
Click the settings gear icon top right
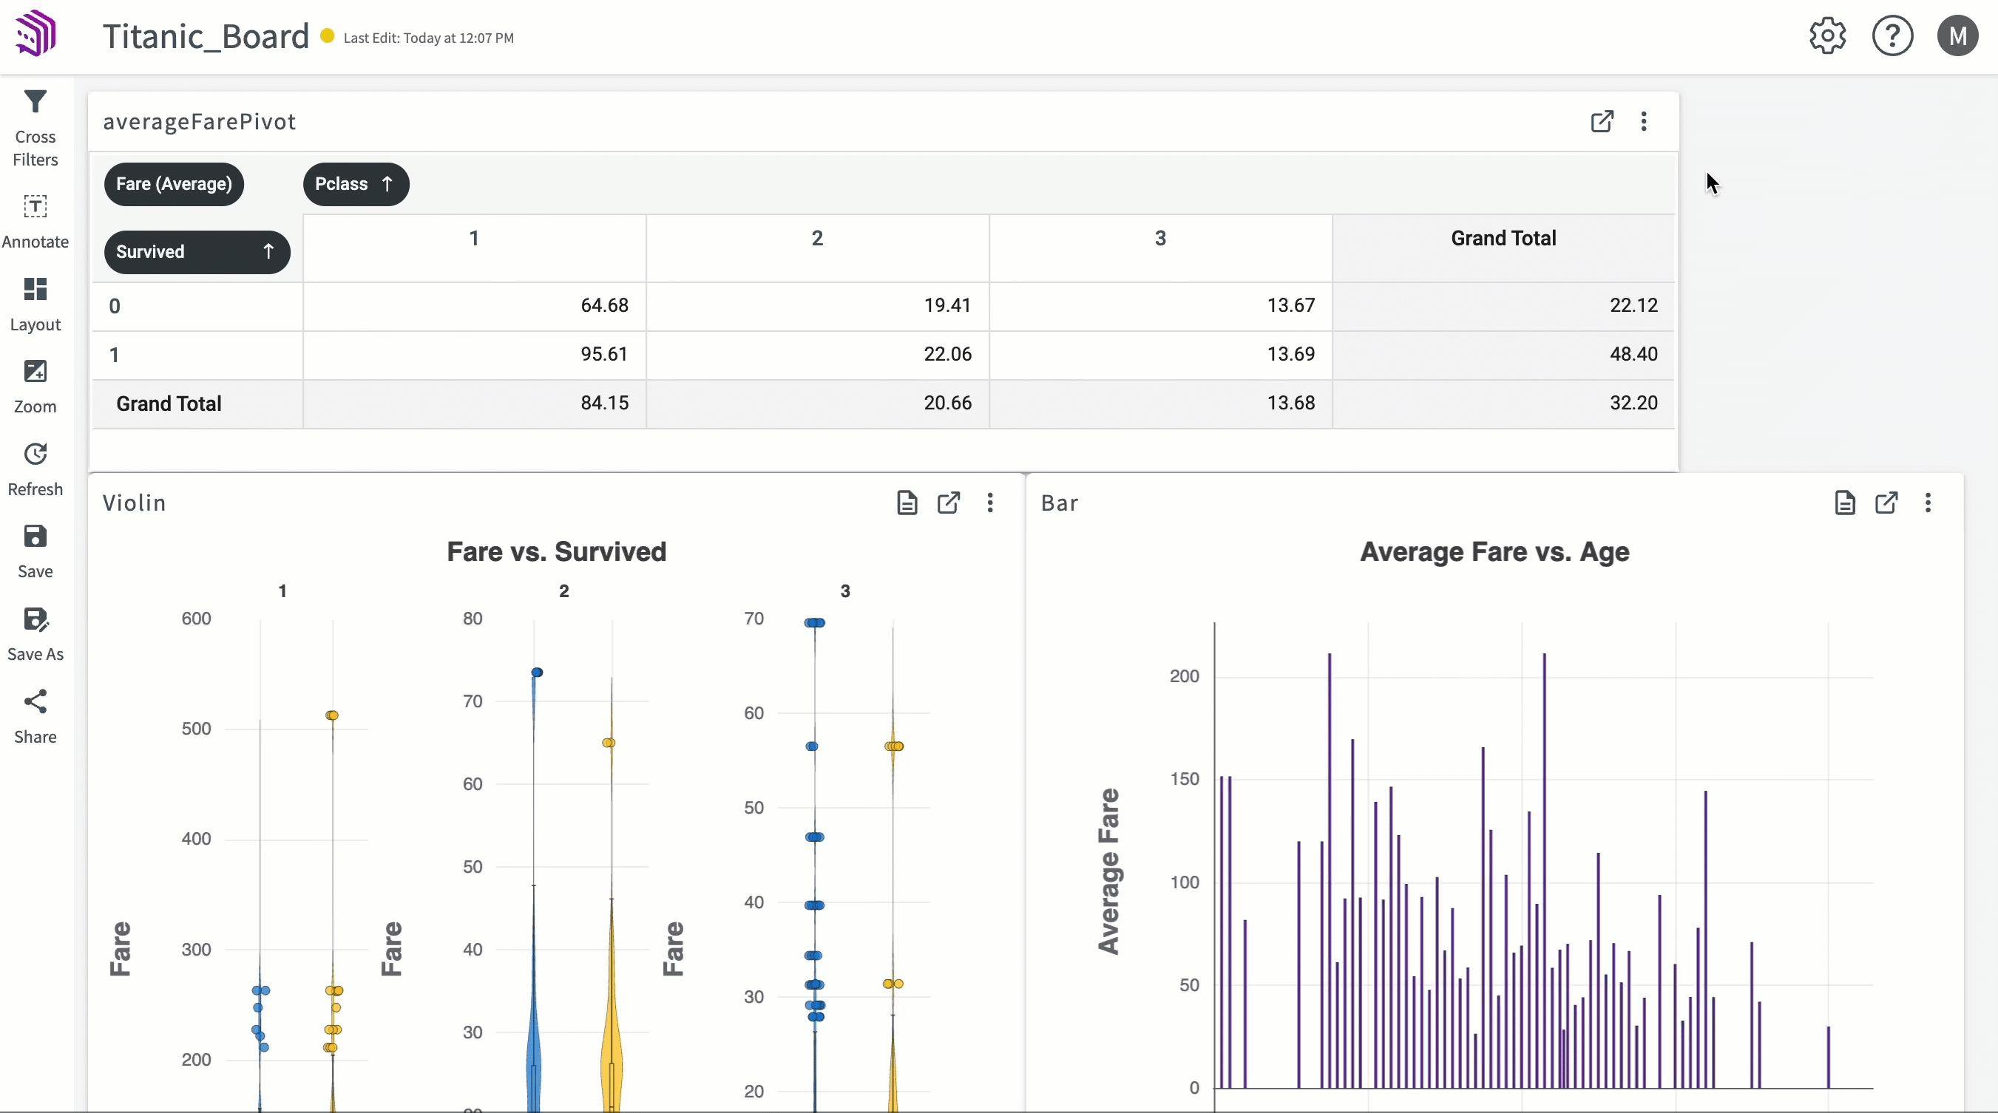[1826, 35]
